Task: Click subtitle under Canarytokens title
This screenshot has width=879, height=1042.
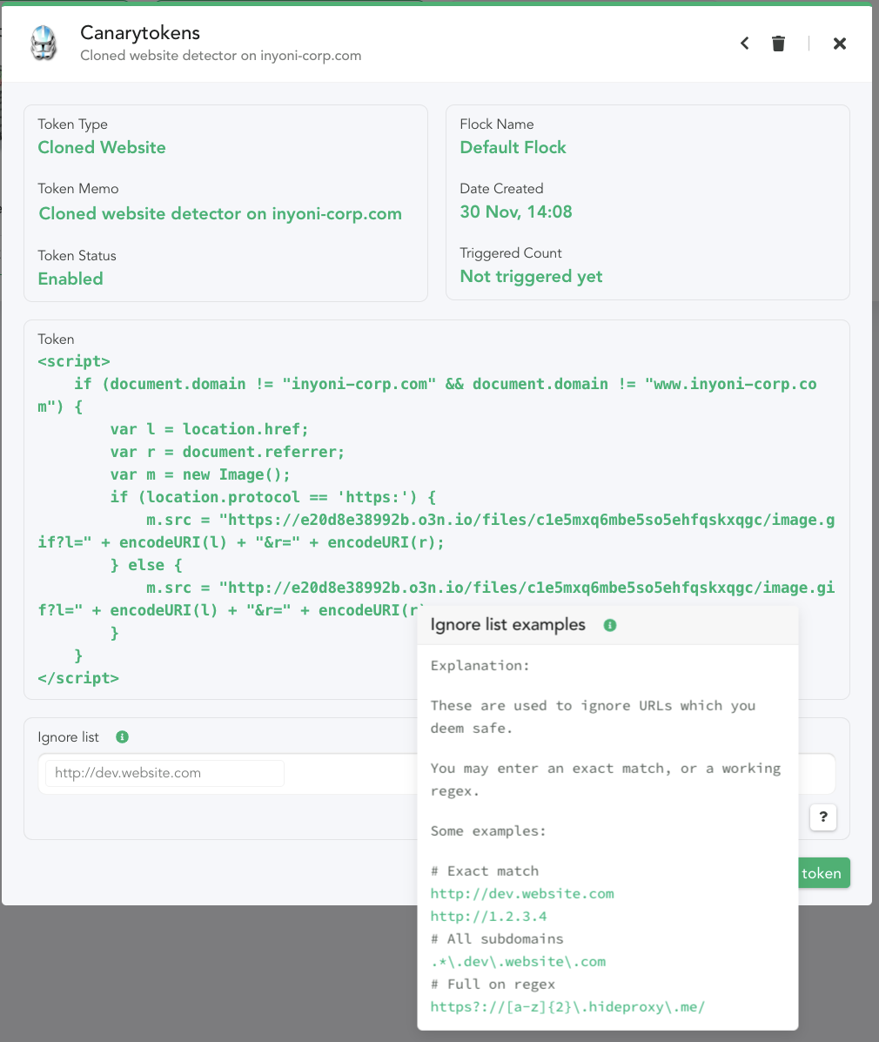Action: 220,56
